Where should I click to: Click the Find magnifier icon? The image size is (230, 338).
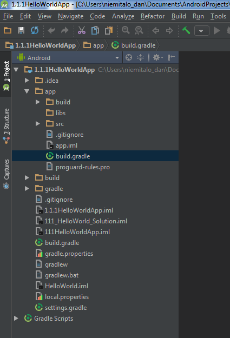[126, 30]
